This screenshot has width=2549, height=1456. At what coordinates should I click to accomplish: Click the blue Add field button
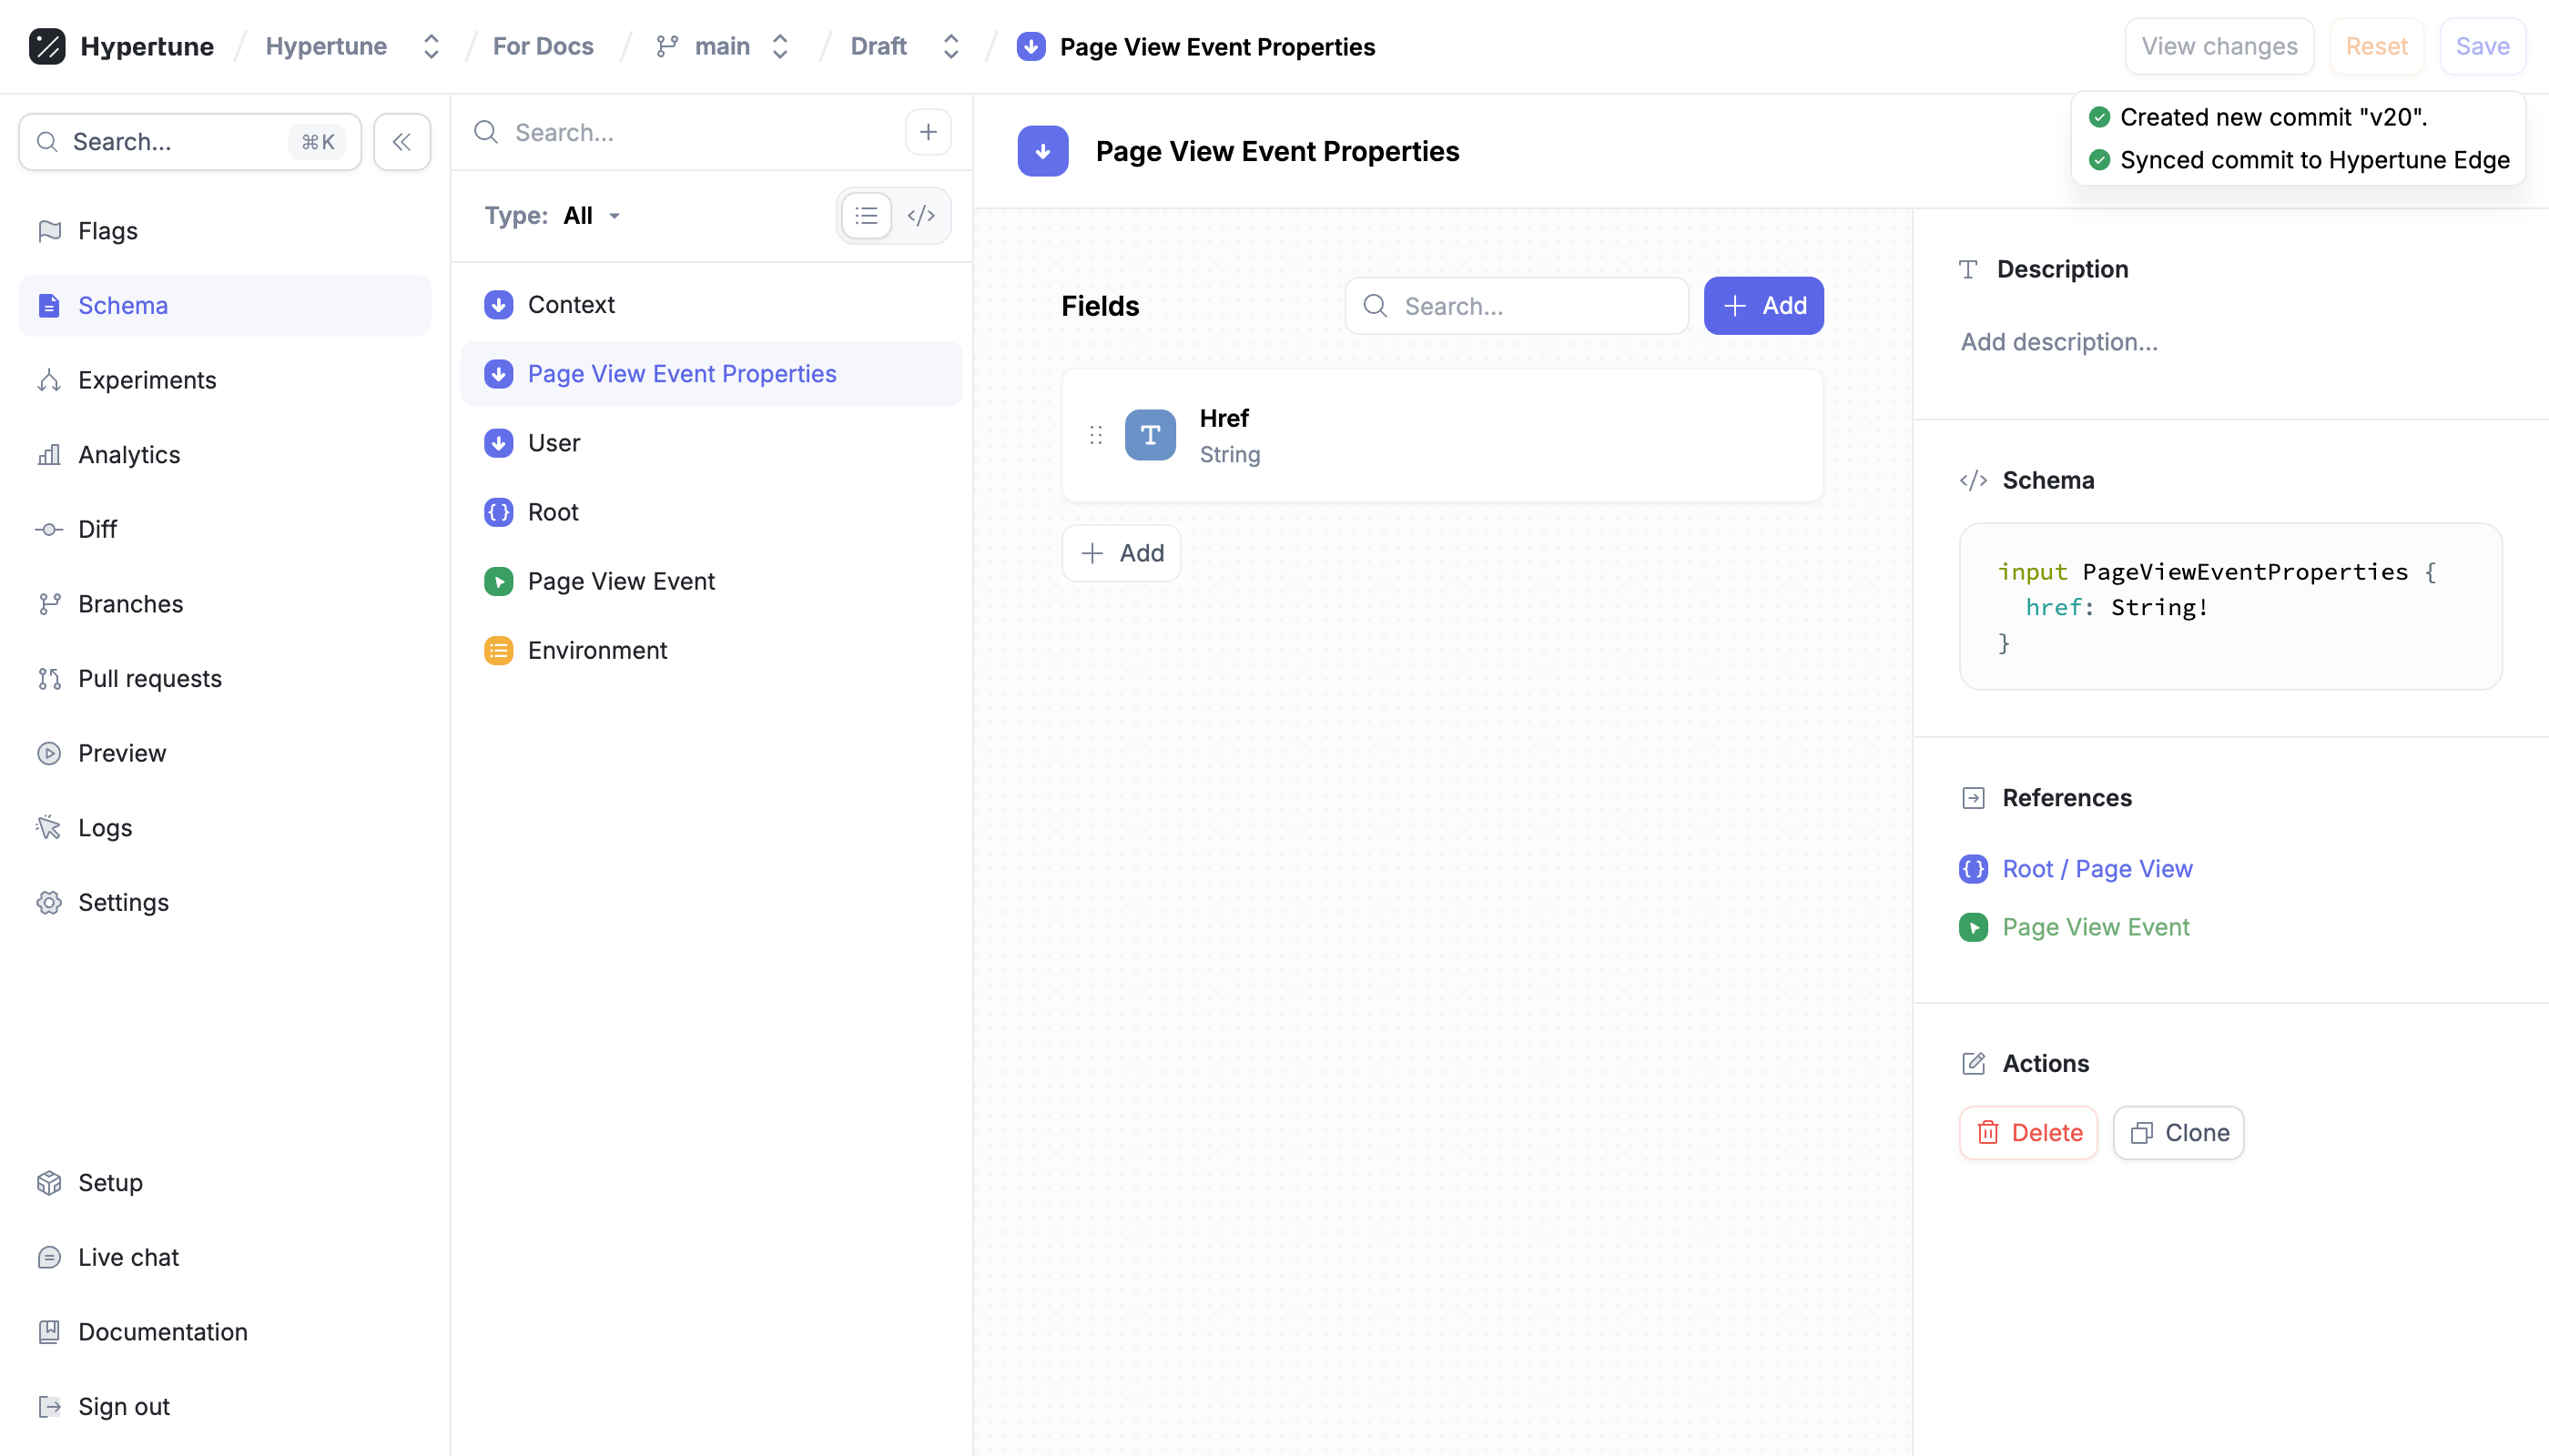pos(1762,306)
